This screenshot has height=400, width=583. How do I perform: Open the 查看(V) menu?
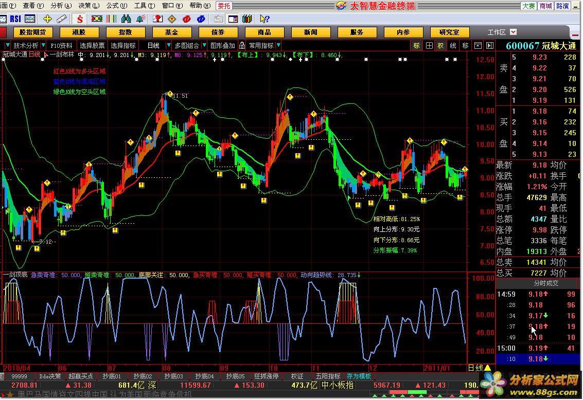(33, 6)
